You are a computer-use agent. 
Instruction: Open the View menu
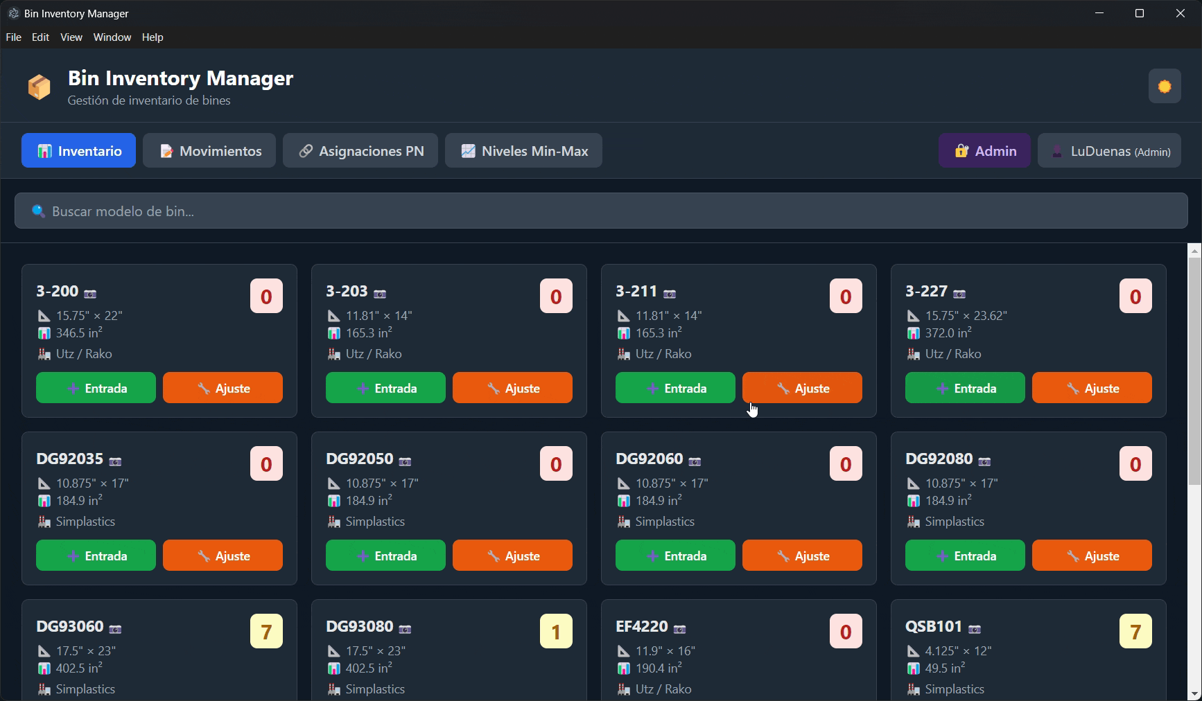coord(71,37)
